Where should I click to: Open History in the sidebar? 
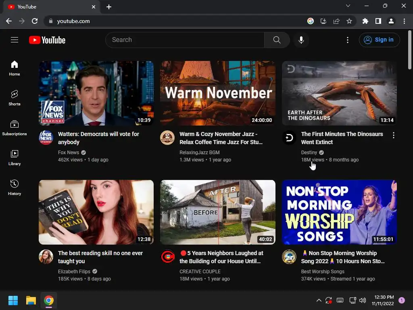15,187
